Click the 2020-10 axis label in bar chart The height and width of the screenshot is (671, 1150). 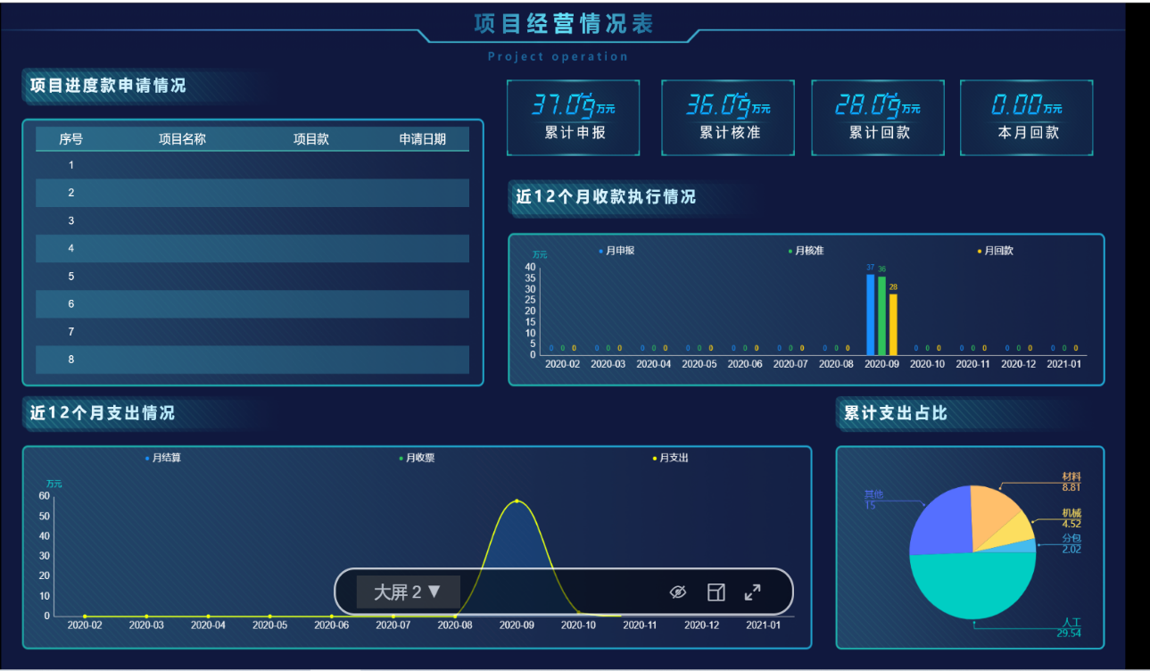pyautogui.click(x=927, y=364)
